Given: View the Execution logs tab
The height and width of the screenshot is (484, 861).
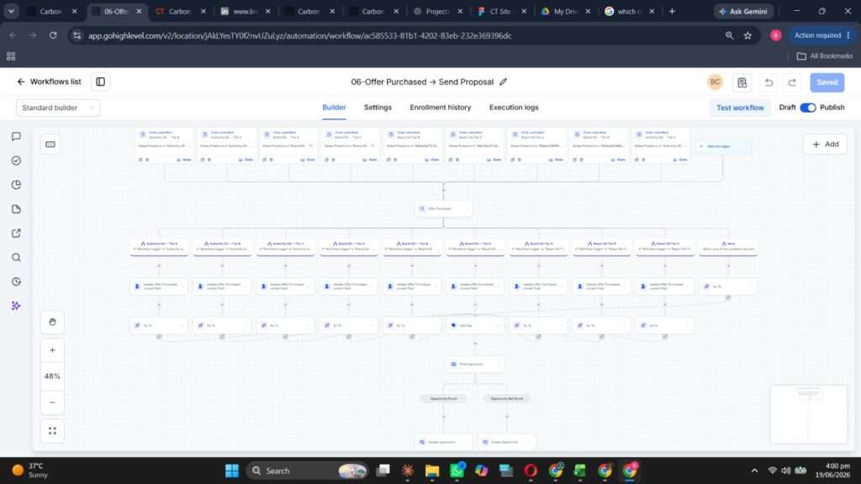Looking at the screenshot, I should click(x=514, y=108).
